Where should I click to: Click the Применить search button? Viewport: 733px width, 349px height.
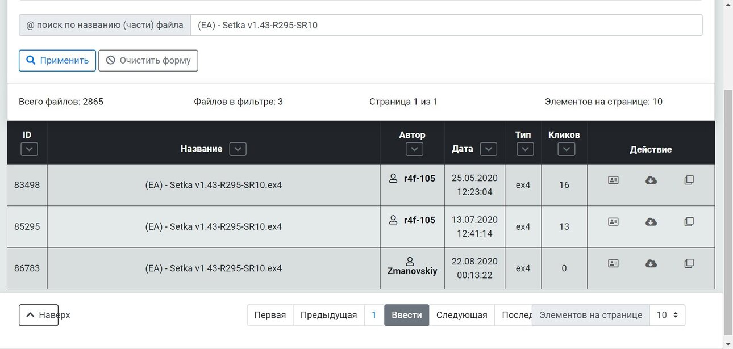57,60
